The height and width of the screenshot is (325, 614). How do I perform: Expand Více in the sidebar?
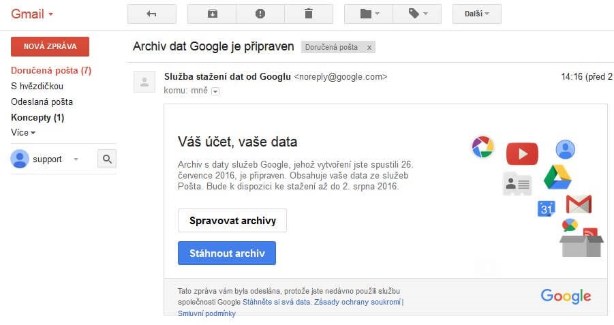click(23, 133)
